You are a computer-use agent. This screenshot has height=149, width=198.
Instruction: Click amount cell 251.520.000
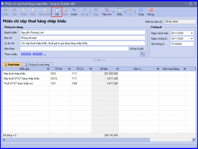[105, 74]
